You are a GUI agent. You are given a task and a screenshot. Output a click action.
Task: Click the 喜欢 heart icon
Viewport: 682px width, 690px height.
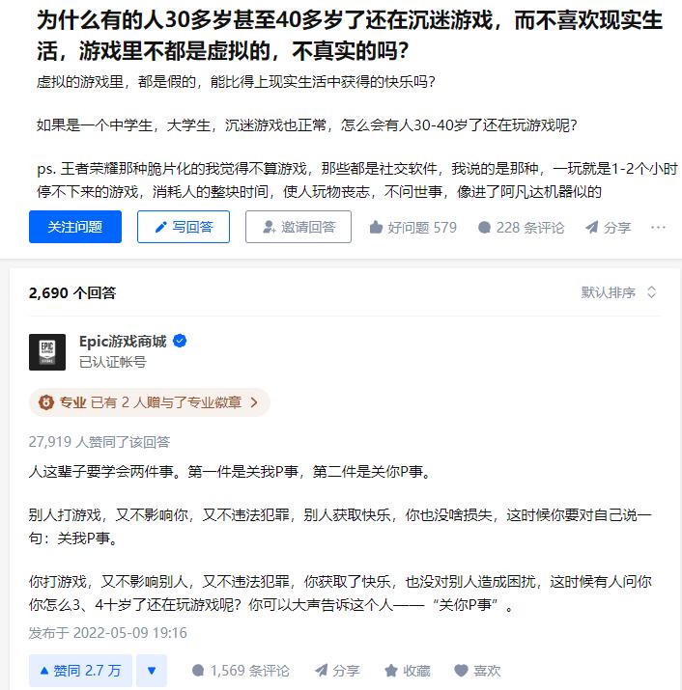[461, 671]
